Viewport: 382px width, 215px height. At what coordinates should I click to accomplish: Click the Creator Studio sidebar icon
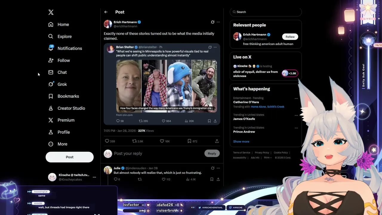click(51, 108)
